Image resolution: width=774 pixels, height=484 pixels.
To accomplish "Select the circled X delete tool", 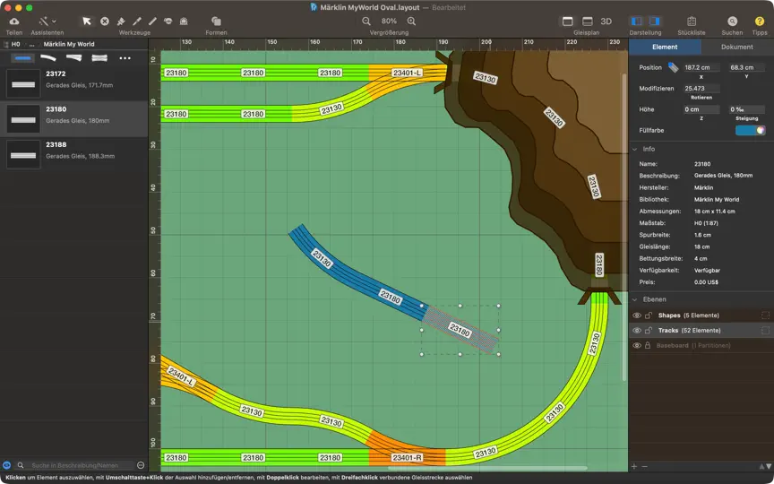I will coord(105,22).
